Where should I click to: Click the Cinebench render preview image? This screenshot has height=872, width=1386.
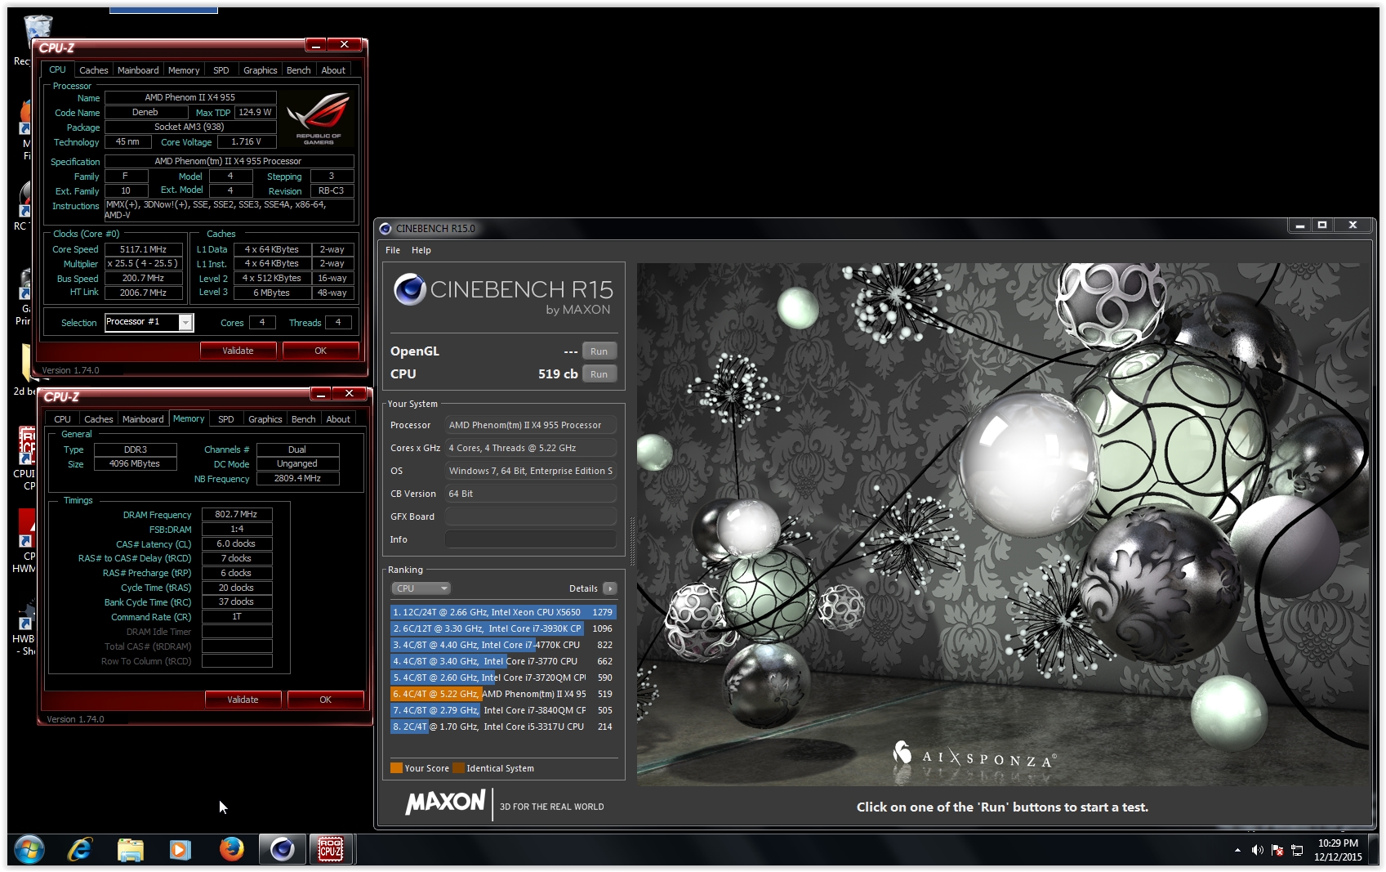click(1003, 525)
